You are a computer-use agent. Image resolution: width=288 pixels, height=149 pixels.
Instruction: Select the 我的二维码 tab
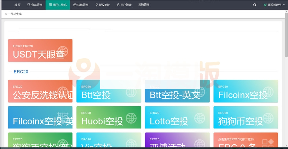58,5
